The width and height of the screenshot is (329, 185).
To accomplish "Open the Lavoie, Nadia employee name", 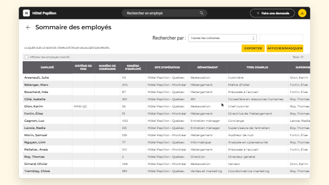I will coord(35,128).
